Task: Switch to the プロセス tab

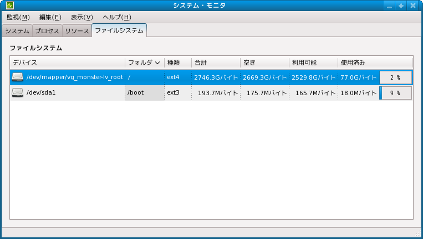Action: click(x=47, y=31)
